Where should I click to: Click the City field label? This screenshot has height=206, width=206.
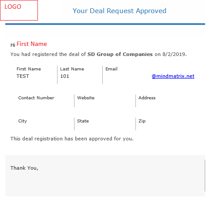(23, 121)
